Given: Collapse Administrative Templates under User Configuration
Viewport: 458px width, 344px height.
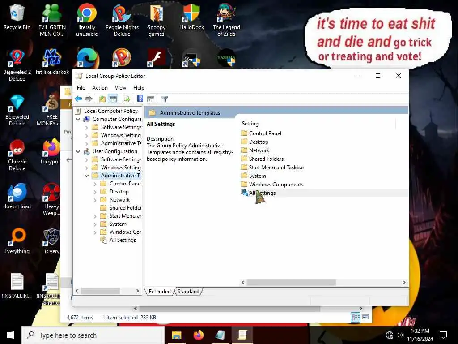Looking at the screenshot, I should pyautogui.click(x=86, y=176).
